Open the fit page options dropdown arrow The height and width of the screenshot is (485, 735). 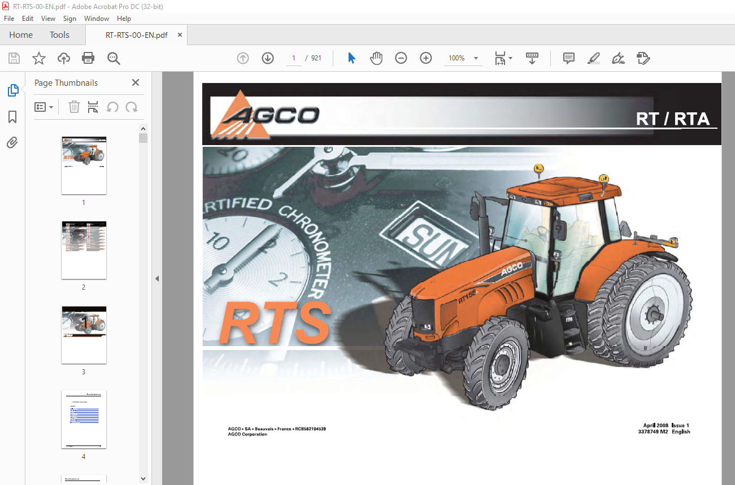tap(511, 58)
